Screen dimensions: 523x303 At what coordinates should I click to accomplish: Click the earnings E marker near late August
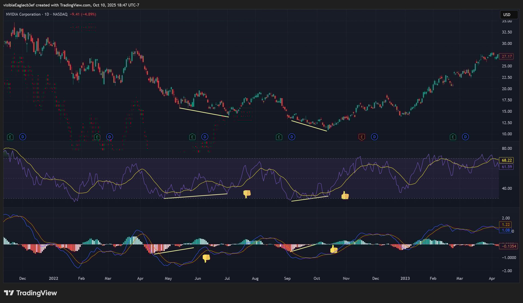279,137
